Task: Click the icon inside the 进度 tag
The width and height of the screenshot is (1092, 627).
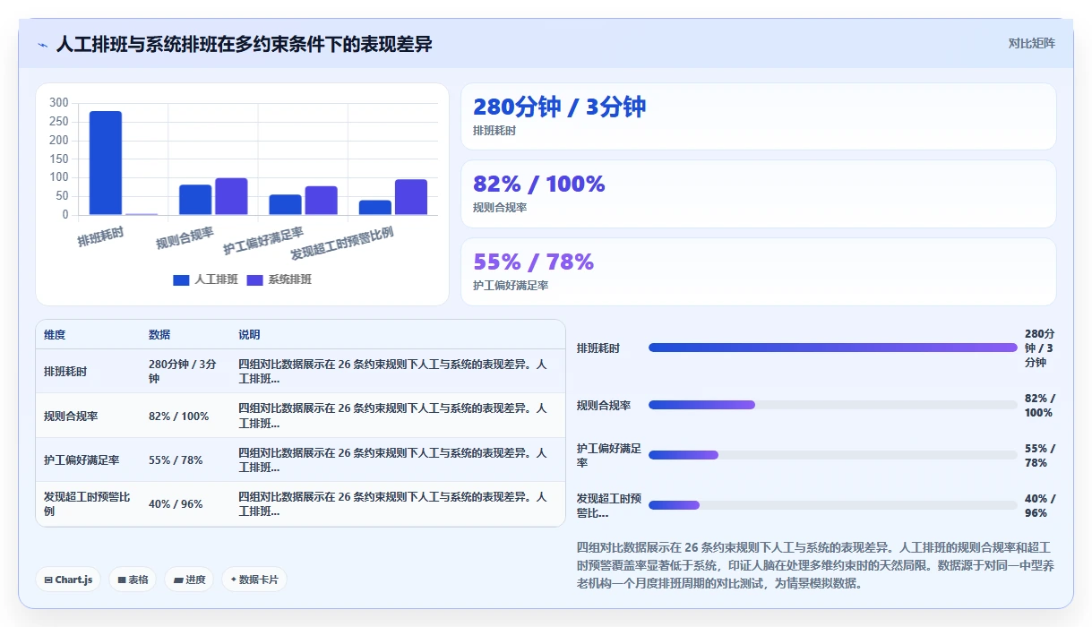Action: [178, 580]
